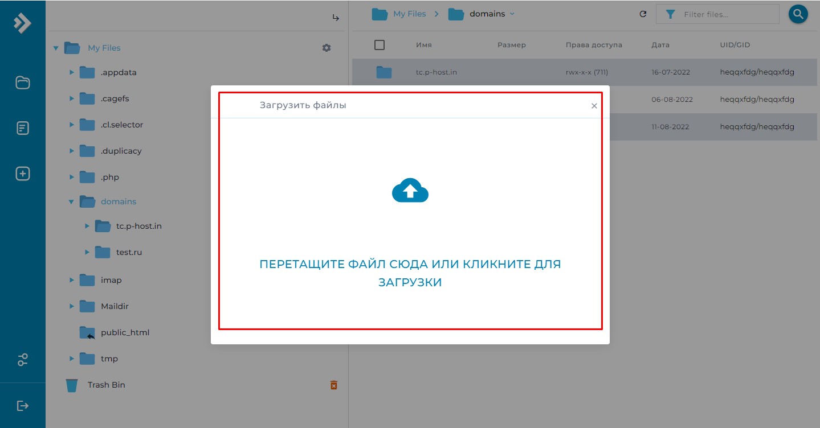Open the document list sidebar icon

pyautogui.click(x=22, y=128)
